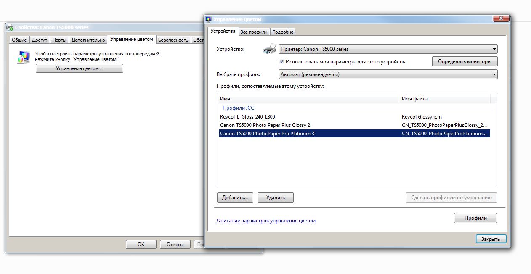Click the color management icon in the properties window
Viewport: 531px width, 274px height.
23,57
